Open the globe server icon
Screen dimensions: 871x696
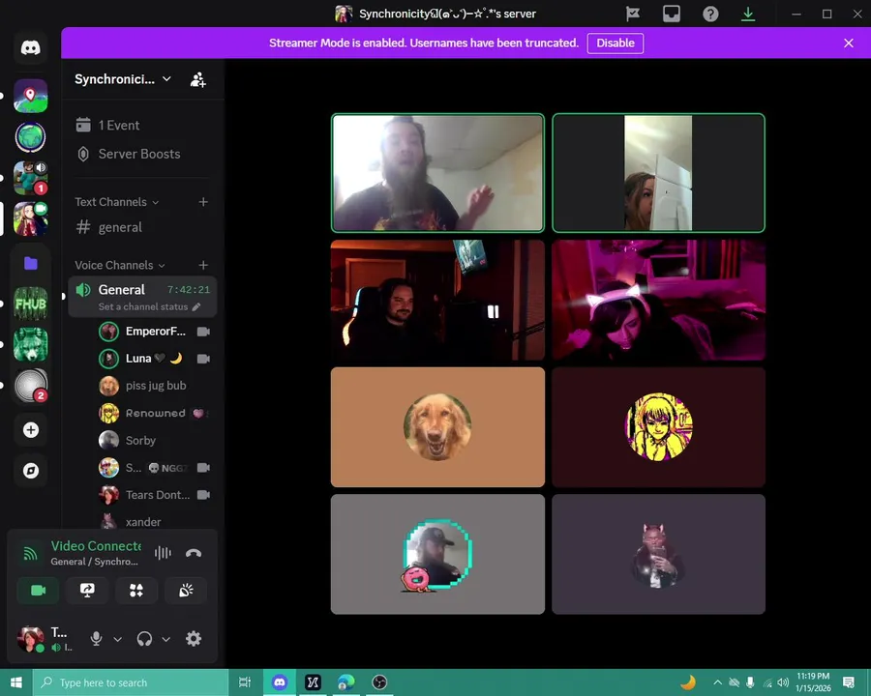coord(31,136)
